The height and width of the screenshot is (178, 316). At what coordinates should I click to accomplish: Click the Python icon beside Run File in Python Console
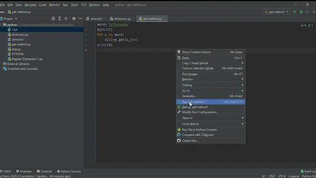[x=179, y=130]
